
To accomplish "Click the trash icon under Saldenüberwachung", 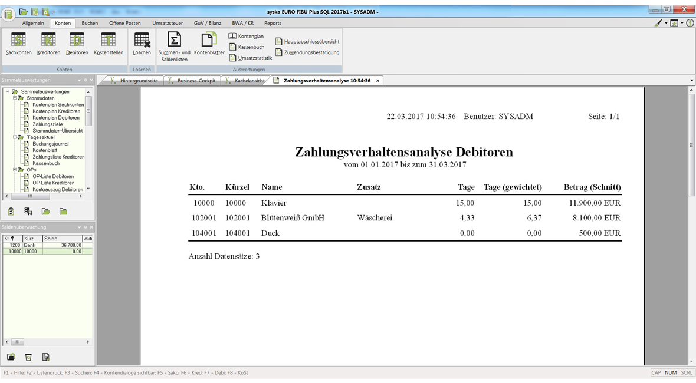I will point(28,357).
